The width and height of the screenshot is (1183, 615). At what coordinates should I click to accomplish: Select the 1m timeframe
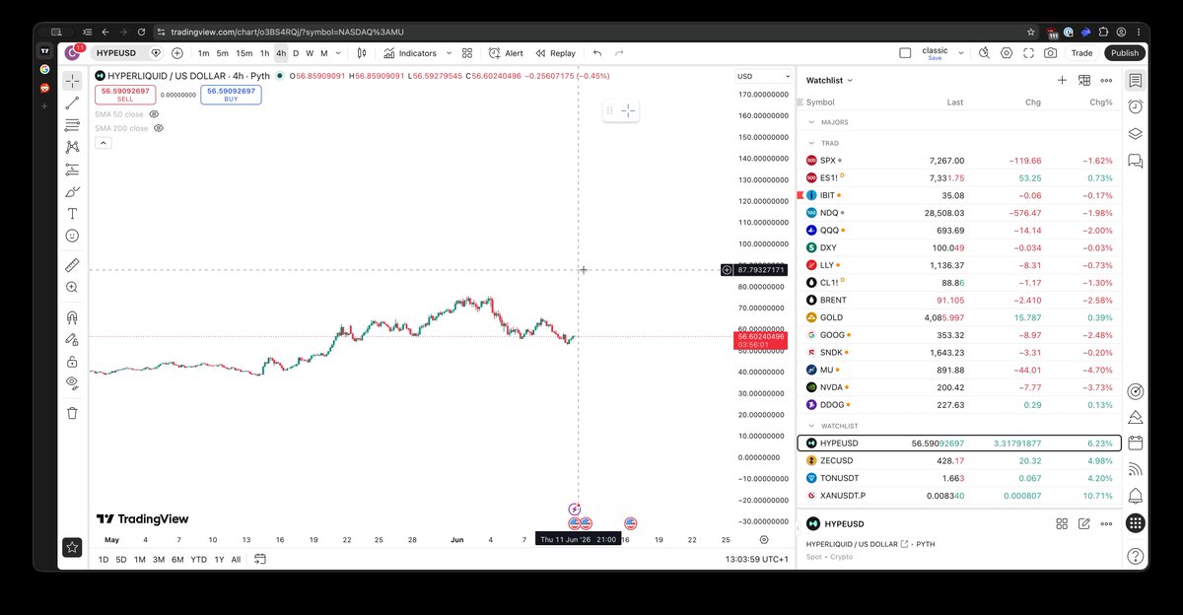pos(203,53)
